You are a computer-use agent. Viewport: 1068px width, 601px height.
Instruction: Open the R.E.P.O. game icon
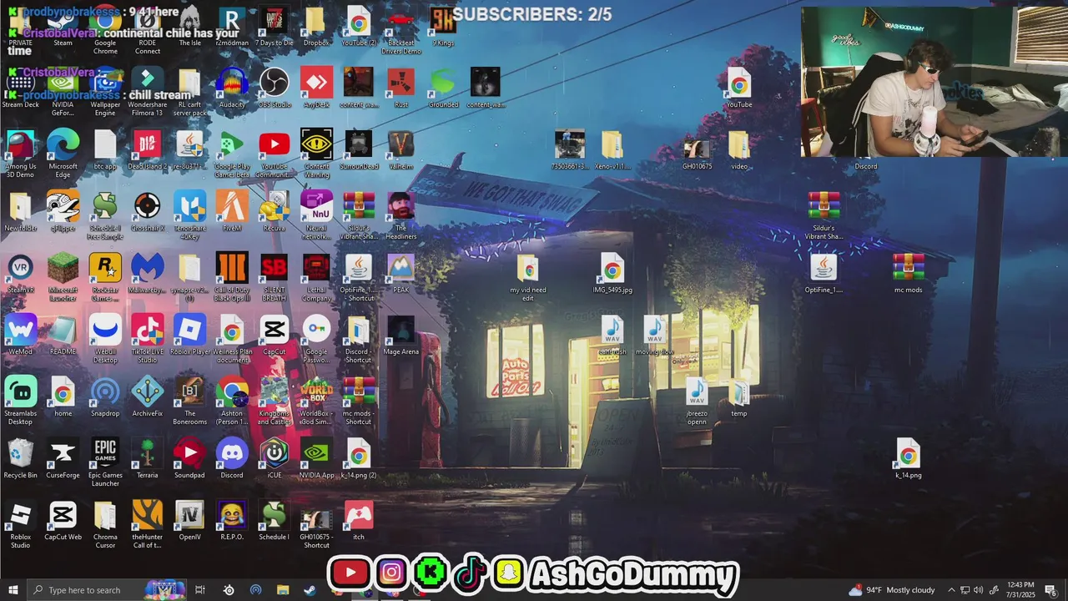pyautogui.click(x=232, y=521)
